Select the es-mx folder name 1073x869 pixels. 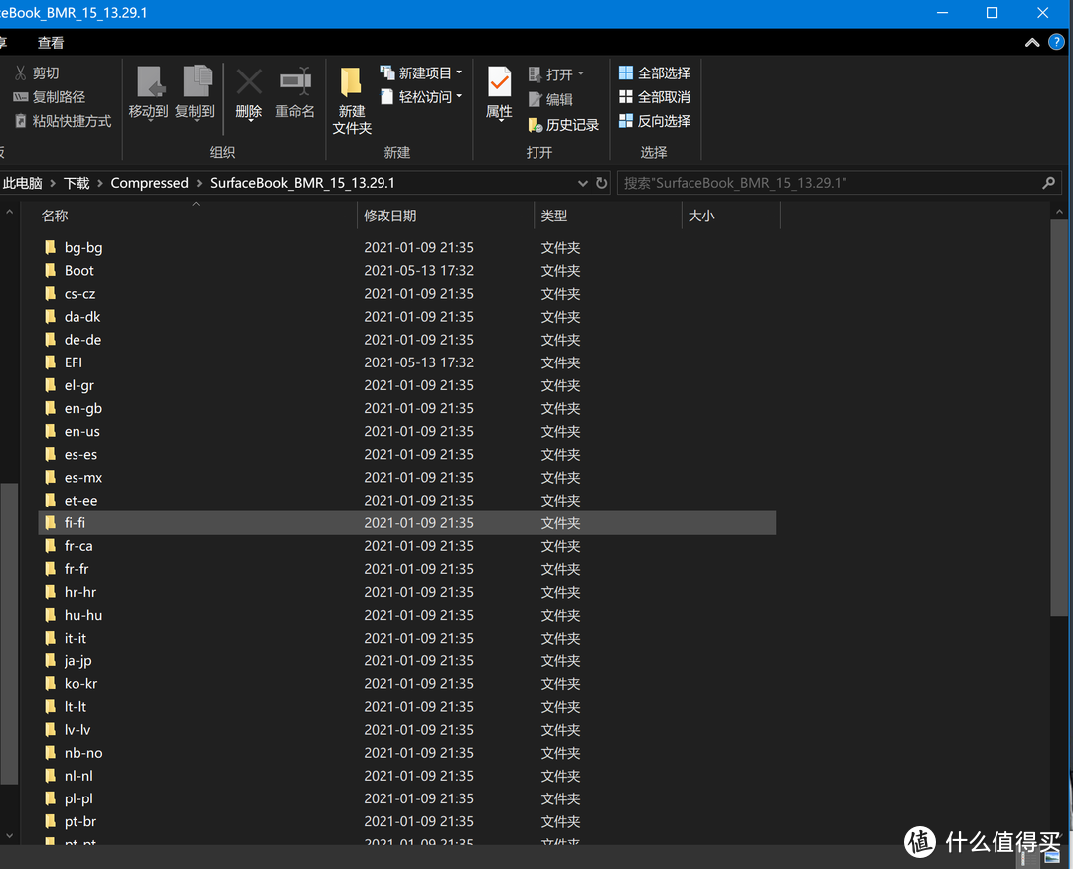[x=83, y=477]
